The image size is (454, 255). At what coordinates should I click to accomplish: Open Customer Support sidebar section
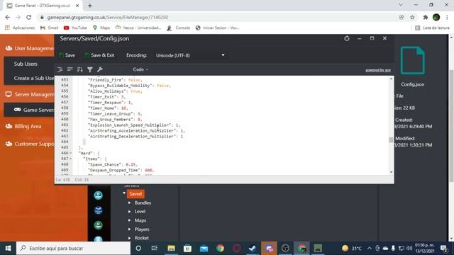tap(29, 144)
